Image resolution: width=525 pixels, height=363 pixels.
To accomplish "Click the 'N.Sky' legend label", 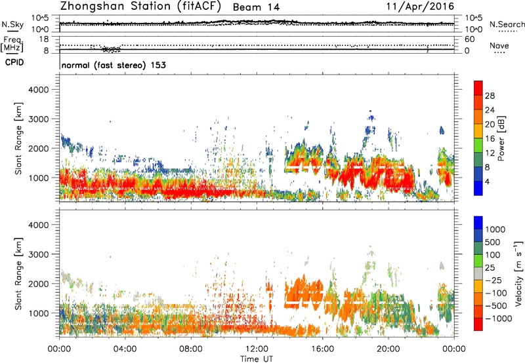I will [x=12, y=24].
